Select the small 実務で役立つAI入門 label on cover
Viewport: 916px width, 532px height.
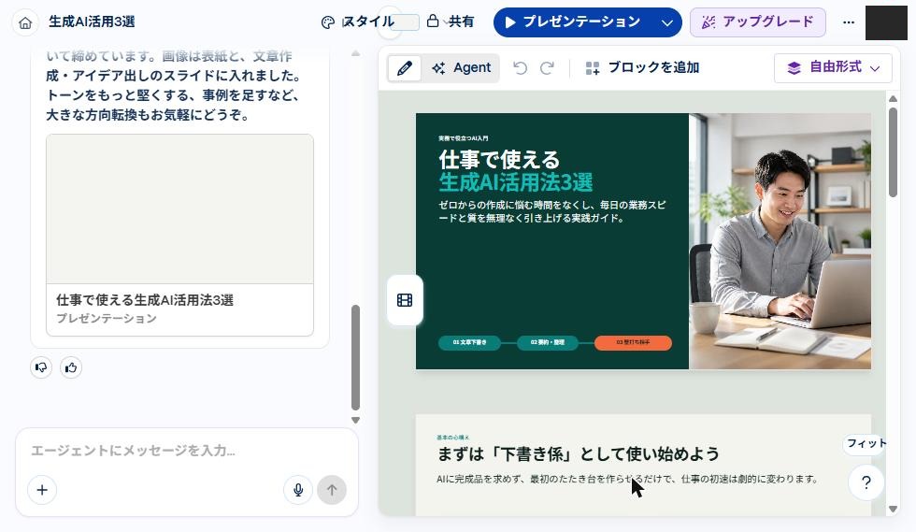pos(464,138)
